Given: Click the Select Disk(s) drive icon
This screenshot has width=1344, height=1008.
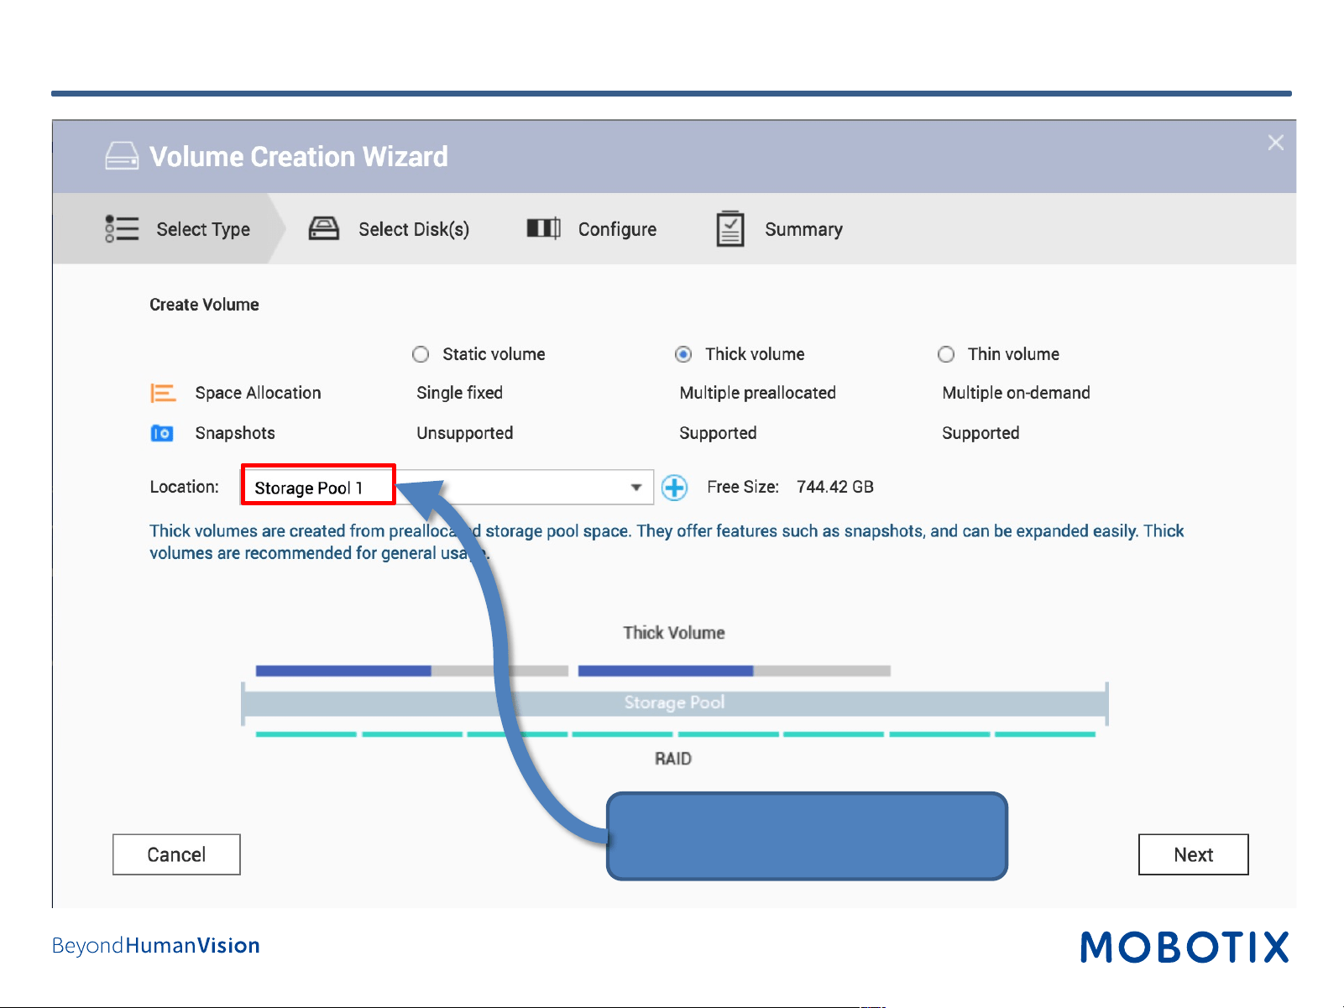Looking at the screenshot, I should (x=324, y=228).
